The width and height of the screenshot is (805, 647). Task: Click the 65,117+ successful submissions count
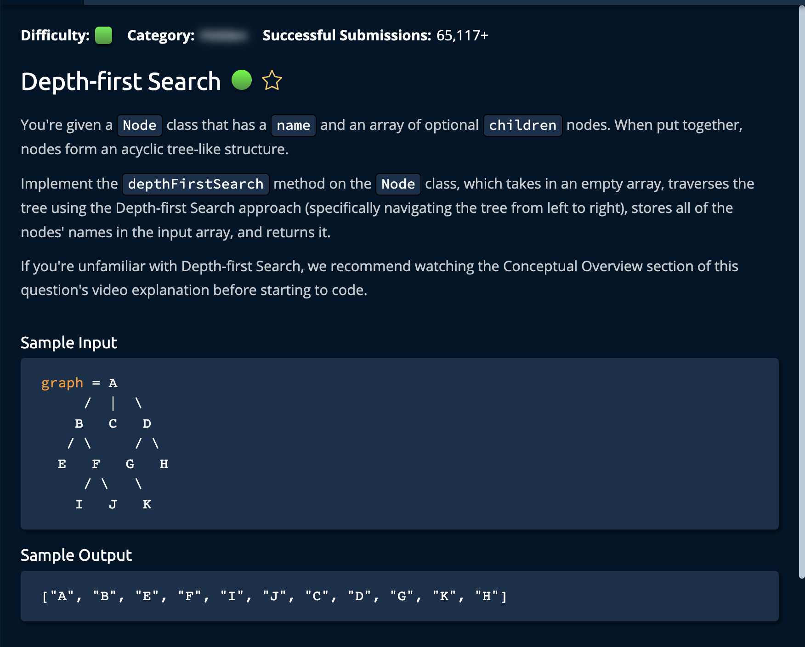pos(462,35)
